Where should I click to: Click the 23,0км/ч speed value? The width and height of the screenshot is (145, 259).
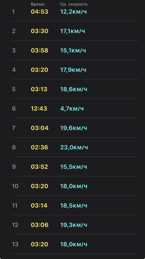pos(74,147)
